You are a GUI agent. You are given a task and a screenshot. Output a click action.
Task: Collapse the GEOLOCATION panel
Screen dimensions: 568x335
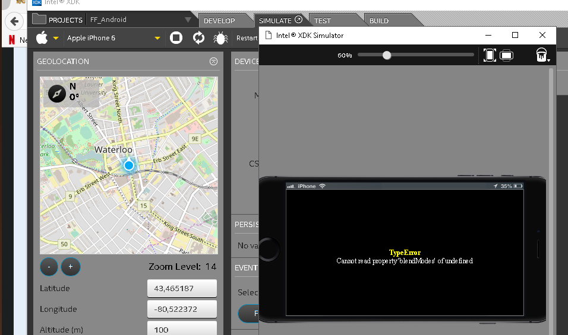pyautogui.click(x=214, y=62)
